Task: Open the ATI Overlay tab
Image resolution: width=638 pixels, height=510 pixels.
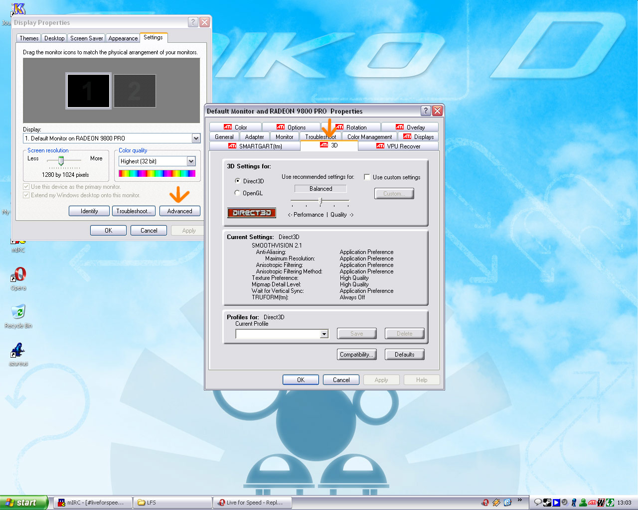Action: [410, 127]
